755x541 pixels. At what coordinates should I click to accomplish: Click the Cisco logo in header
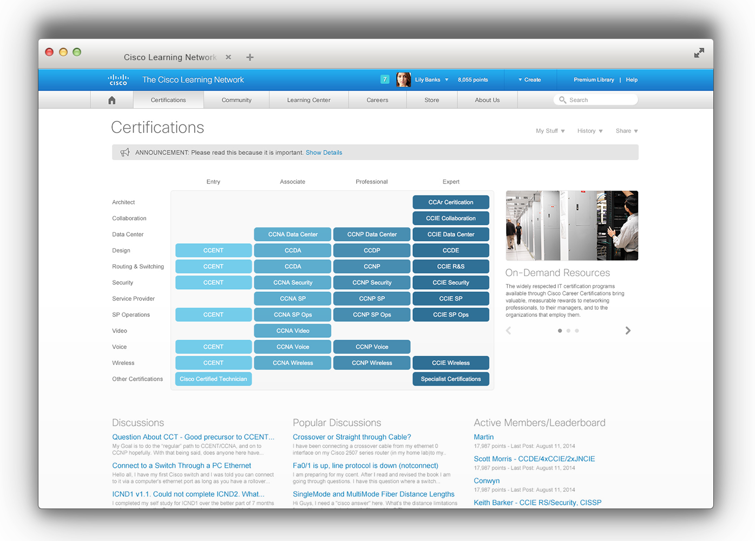pos(118,80)
